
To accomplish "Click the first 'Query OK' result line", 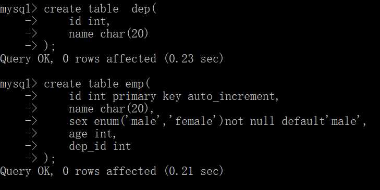I will [112, 59].
